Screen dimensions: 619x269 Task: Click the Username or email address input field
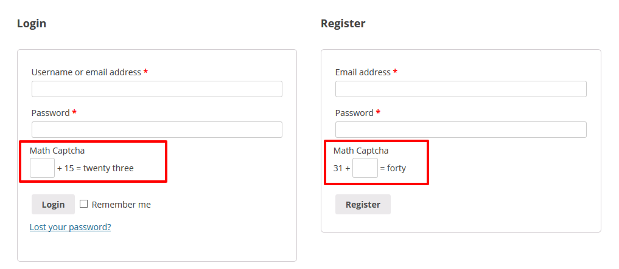point(156,89)
